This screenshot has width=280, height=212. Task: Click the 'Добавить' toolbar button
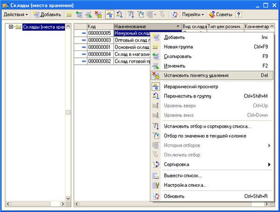click(46, 15)
